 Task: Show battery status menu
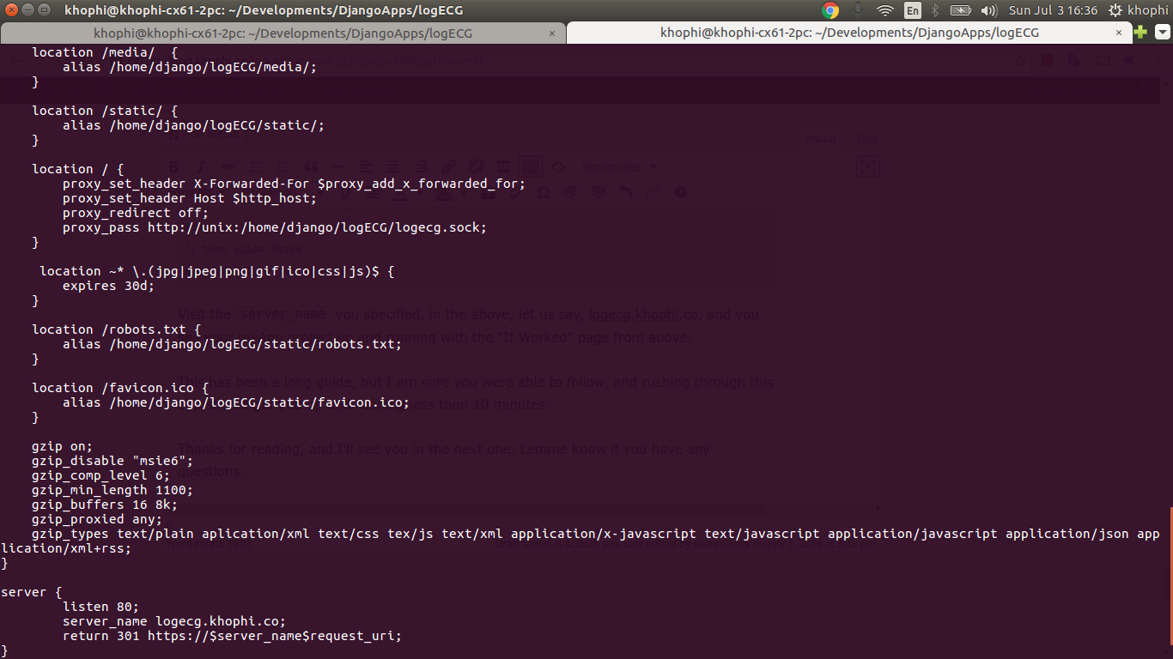click(961, 10)
